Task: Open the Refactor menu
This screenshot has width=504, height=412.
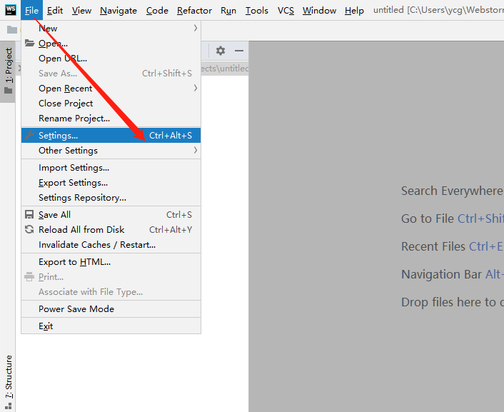Action: (x=194, y=10)
